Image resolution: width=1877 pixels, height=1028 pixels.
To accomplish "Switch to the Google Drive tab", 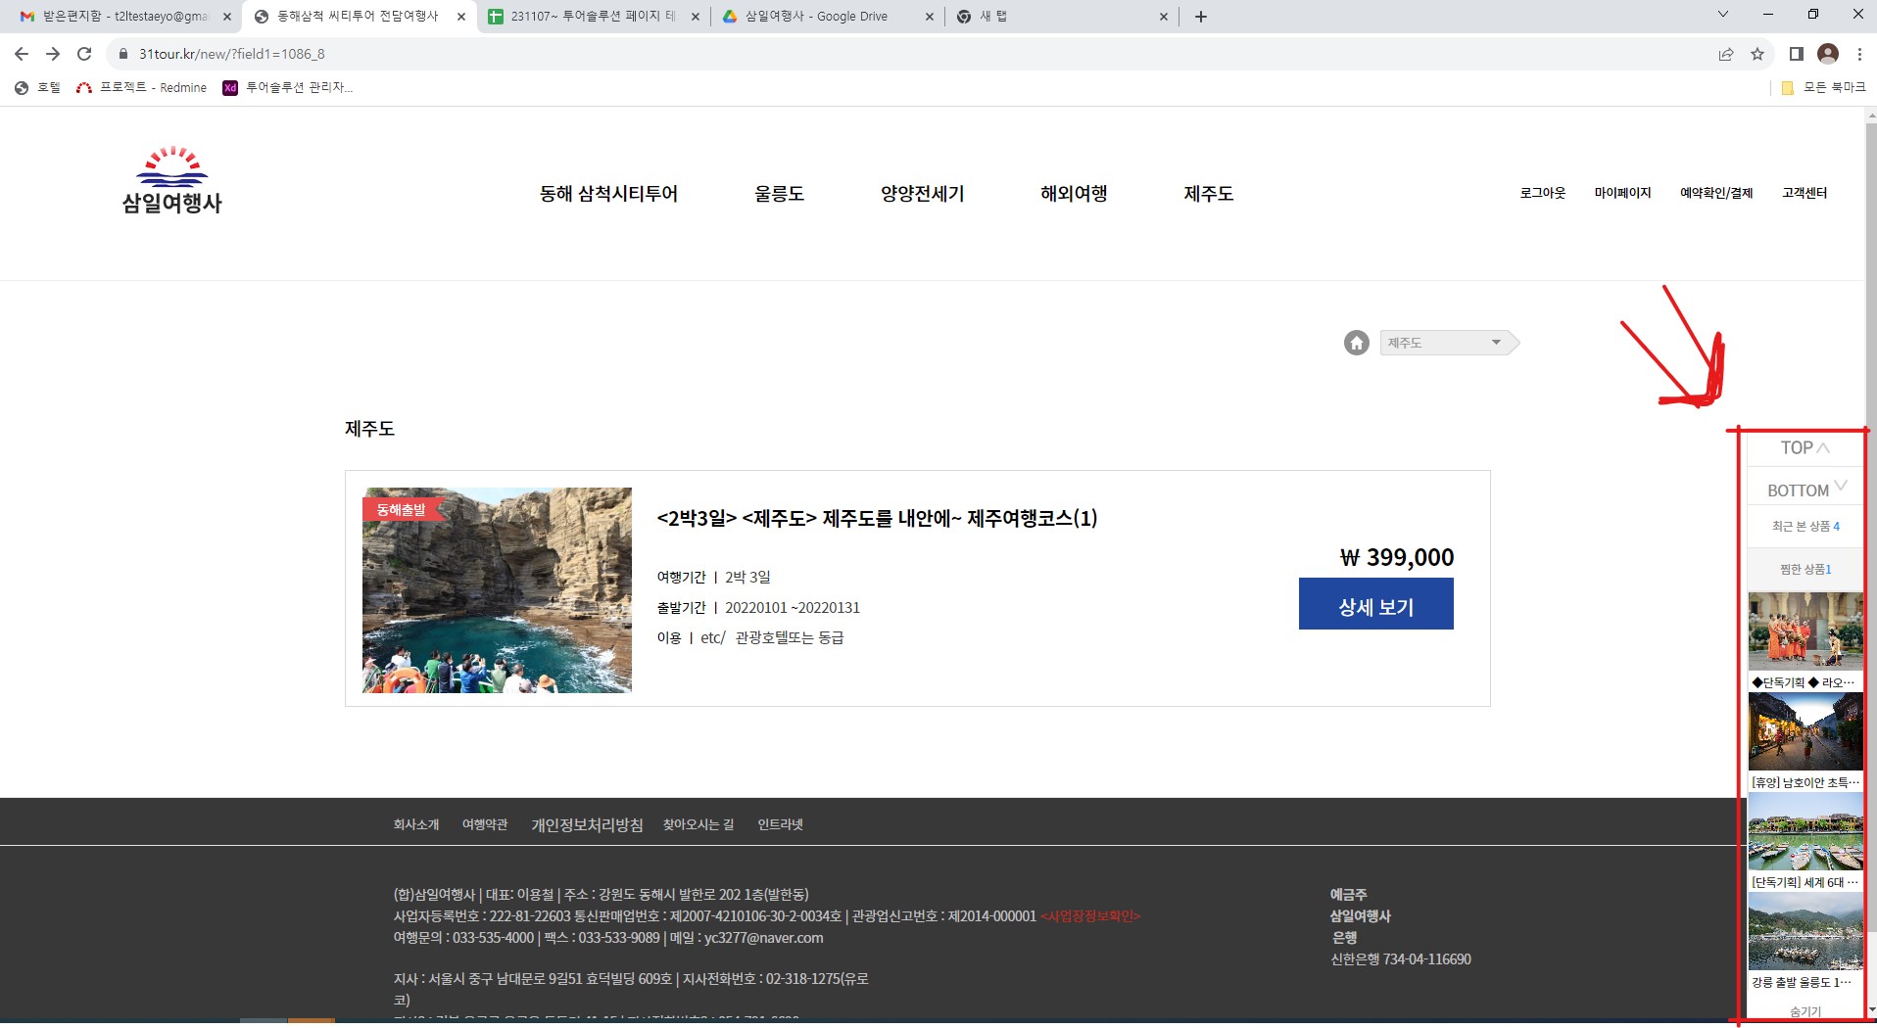I will tap(816, 17).
